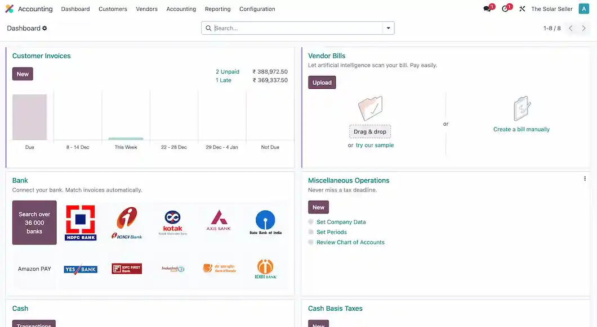597x327 pixels.
Task: Open Miscellaneous Operations three-dot menu
Action: click(x=585, y=179)
